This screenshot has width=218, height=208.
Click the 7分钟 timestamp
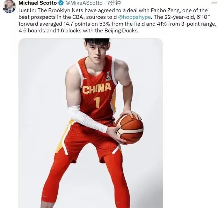114,3
